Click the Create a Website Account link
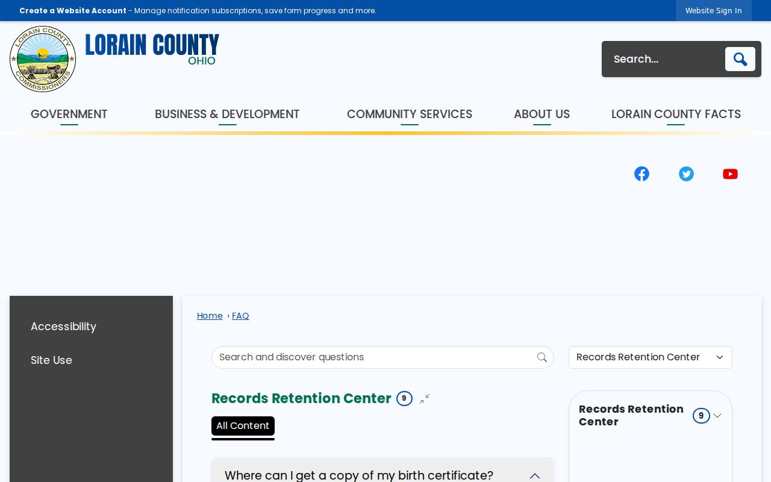 click(x=73, y=11)
